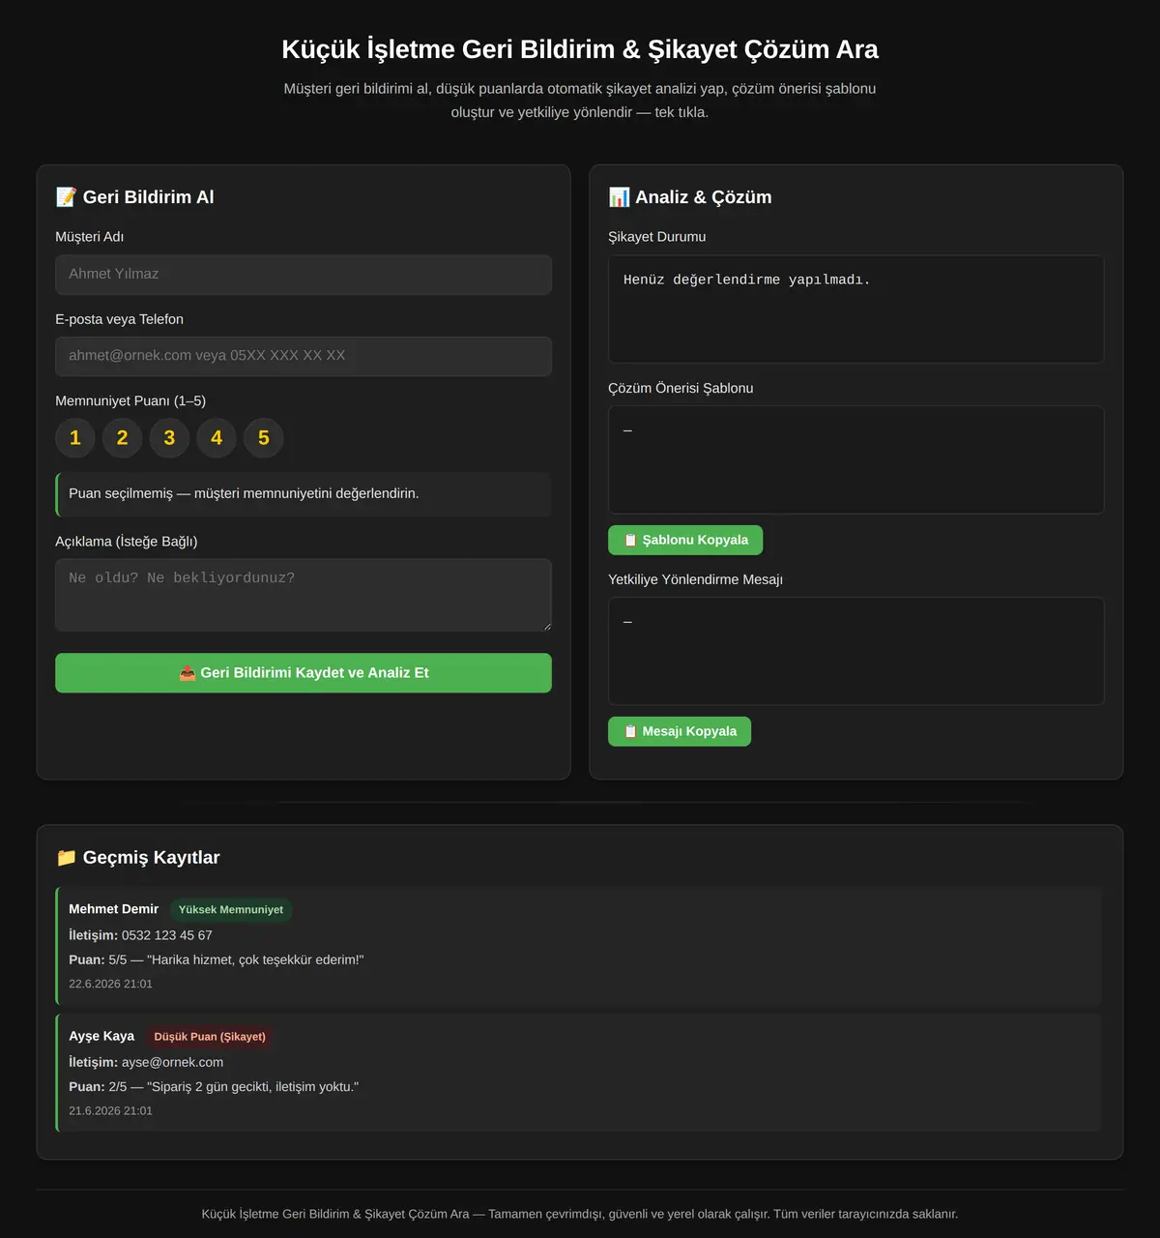Focus the E-posta veya Telefon field
This screenshot has width=1160, height=1238.
click(x=304, y=356)
